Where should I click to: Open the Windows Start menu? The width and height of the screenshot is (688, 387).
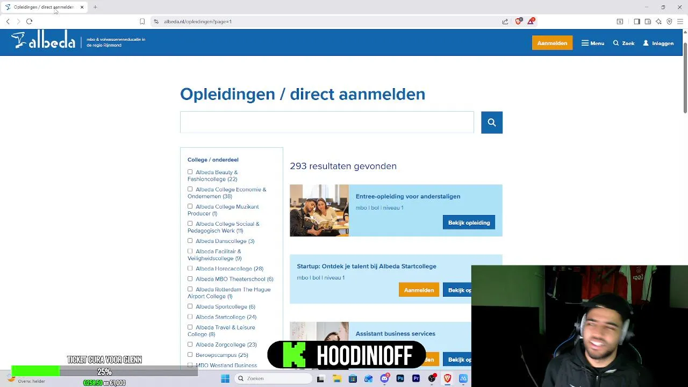pos(225,378)
